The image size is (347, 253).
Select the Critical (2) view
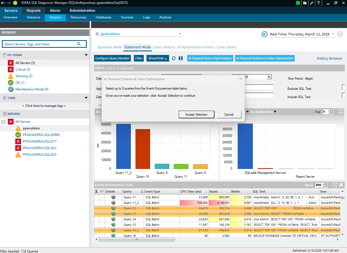(x=23, y=69)
